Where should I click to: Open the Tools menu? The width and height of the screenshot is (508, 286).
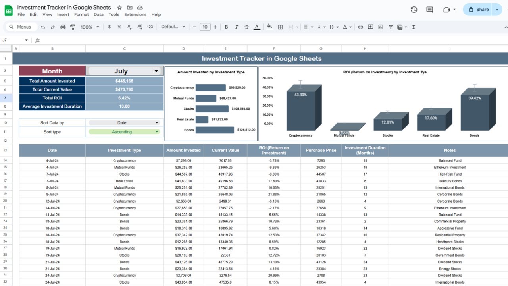point(114,14)
